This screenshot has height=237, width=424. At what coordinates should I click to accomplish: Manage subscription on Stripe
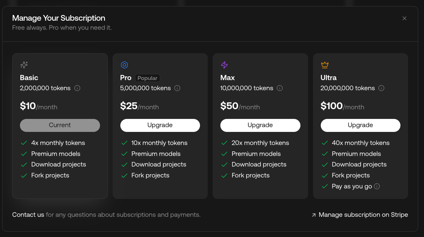tap(363, 215)
